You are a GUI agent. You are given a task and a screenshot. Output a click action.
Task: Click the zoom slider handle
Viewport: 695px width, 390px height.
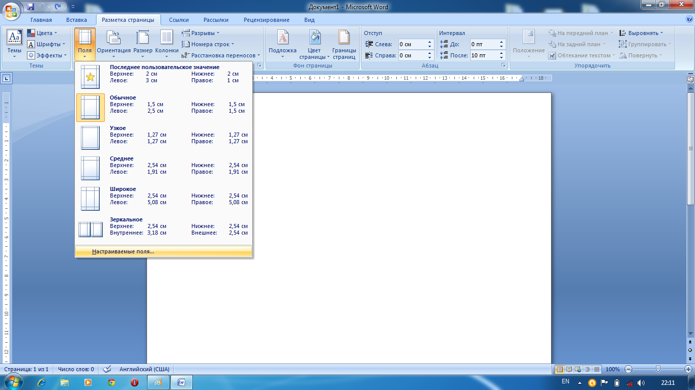pos(658,369)
